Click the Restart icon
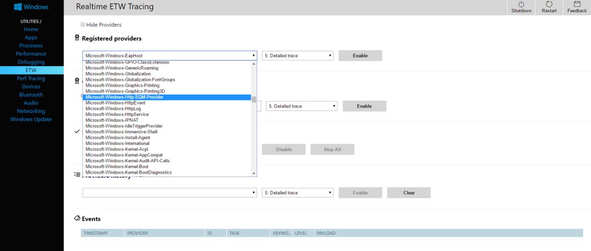This screenshot has width=591, height=251. (549, 4)
